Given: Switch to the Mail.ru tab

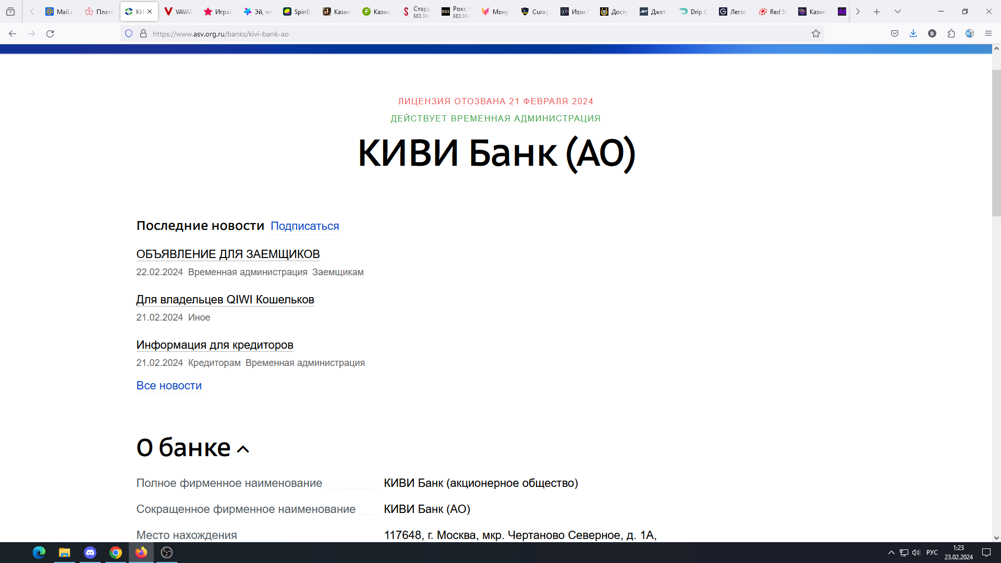Looking at the screenshot, I should tap(59, 11).
